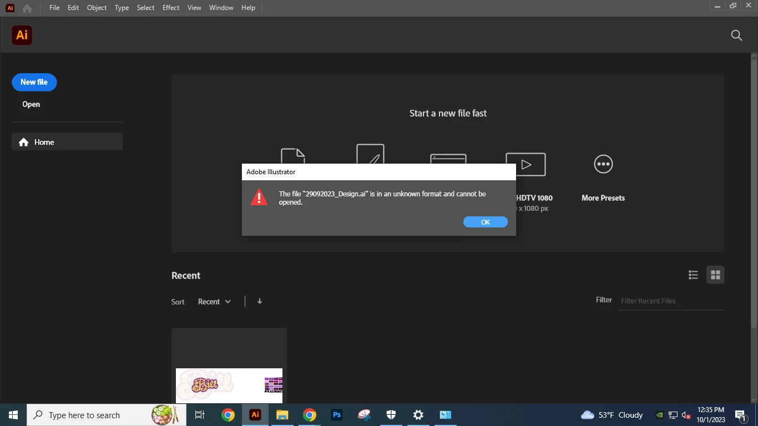The height and width of the screenshot is (426, 758).
Task: Open the notification center icon
Action: coord(740,415)
